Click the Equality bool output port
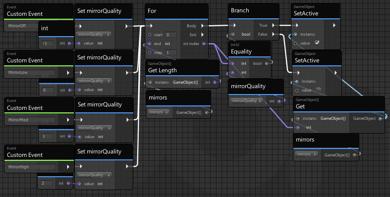The image size is (390, 197). 267,63
